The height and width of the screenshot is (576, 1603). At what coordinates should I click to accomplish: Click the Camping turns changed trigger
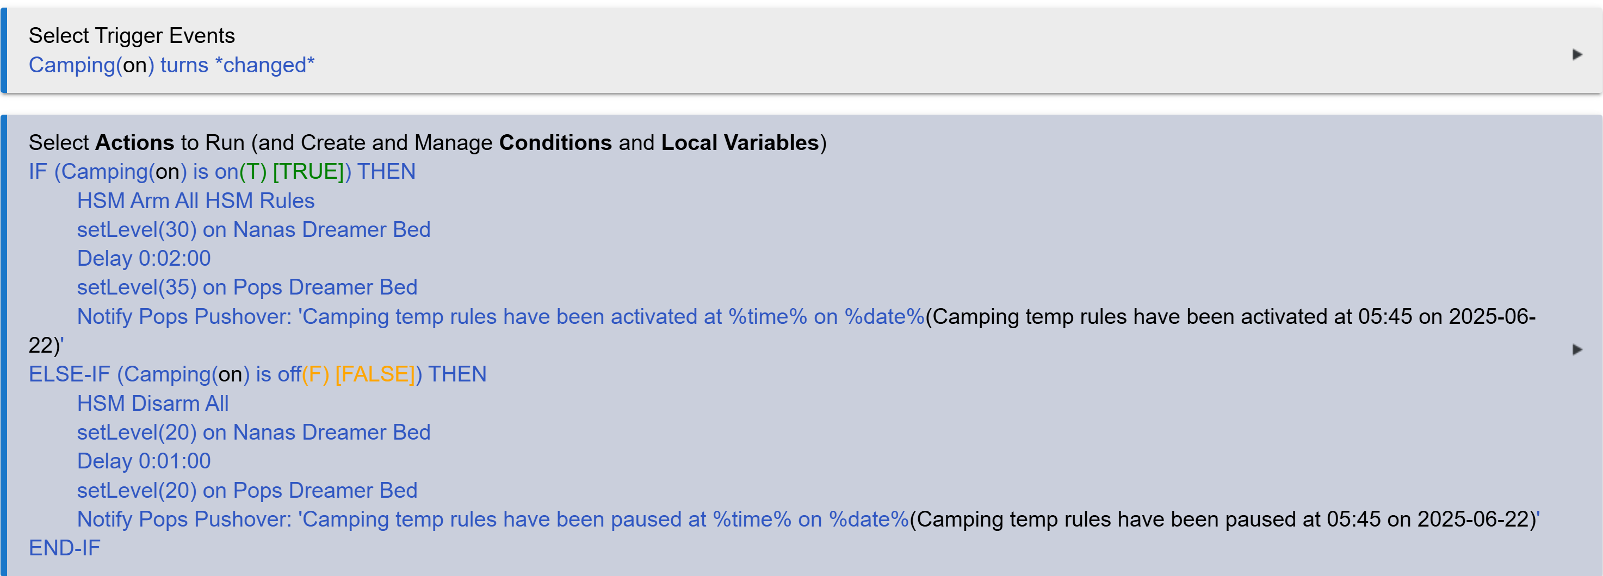[171, 65]
